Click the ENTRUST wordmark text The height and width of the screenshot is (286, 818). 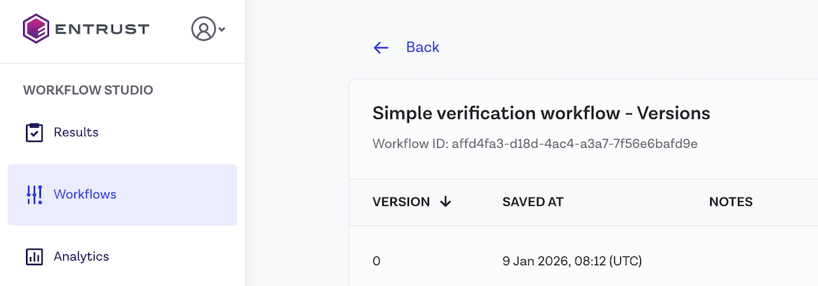pos(102,29)
